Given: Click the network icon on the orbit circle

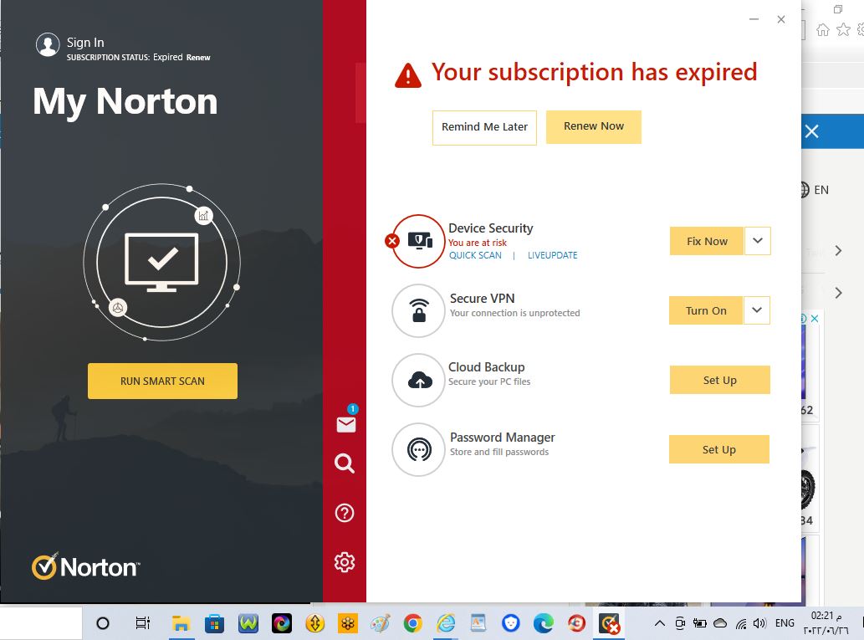Looking at the screenshot, I should [x=118, y=308].
